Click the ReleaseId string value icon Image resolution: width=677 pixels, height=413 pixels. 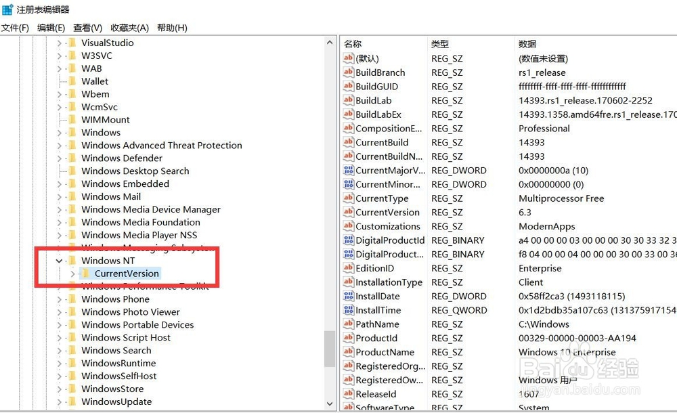[349, 393]
